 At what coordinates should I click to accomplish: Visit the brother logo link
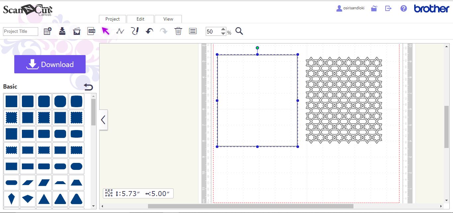pyautogui.click(x=431, y=9)
